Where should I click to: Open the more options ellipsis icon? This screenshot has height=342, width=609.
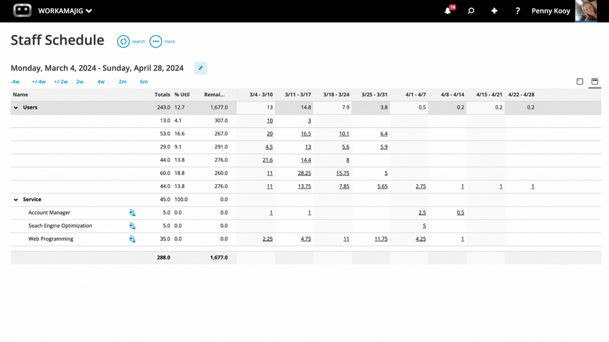155,42
